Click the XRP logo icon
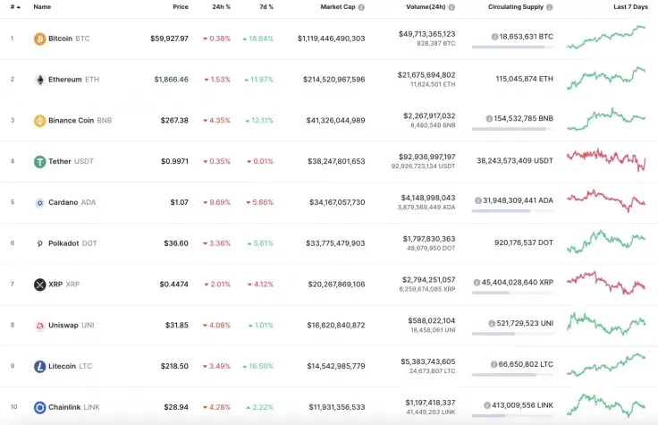The image size is (658, 425). point(39,285)
